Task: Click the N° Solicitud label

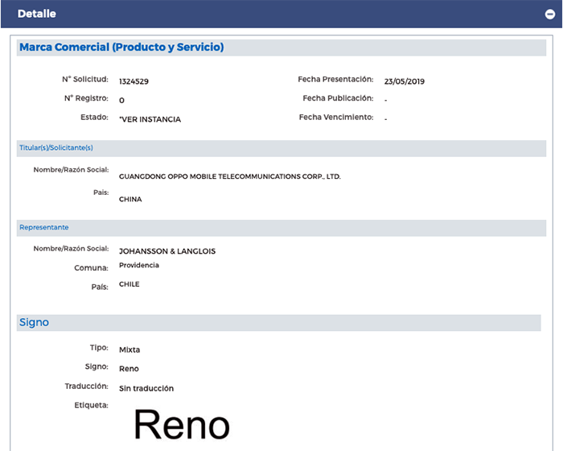Action: tap(85, 79)
